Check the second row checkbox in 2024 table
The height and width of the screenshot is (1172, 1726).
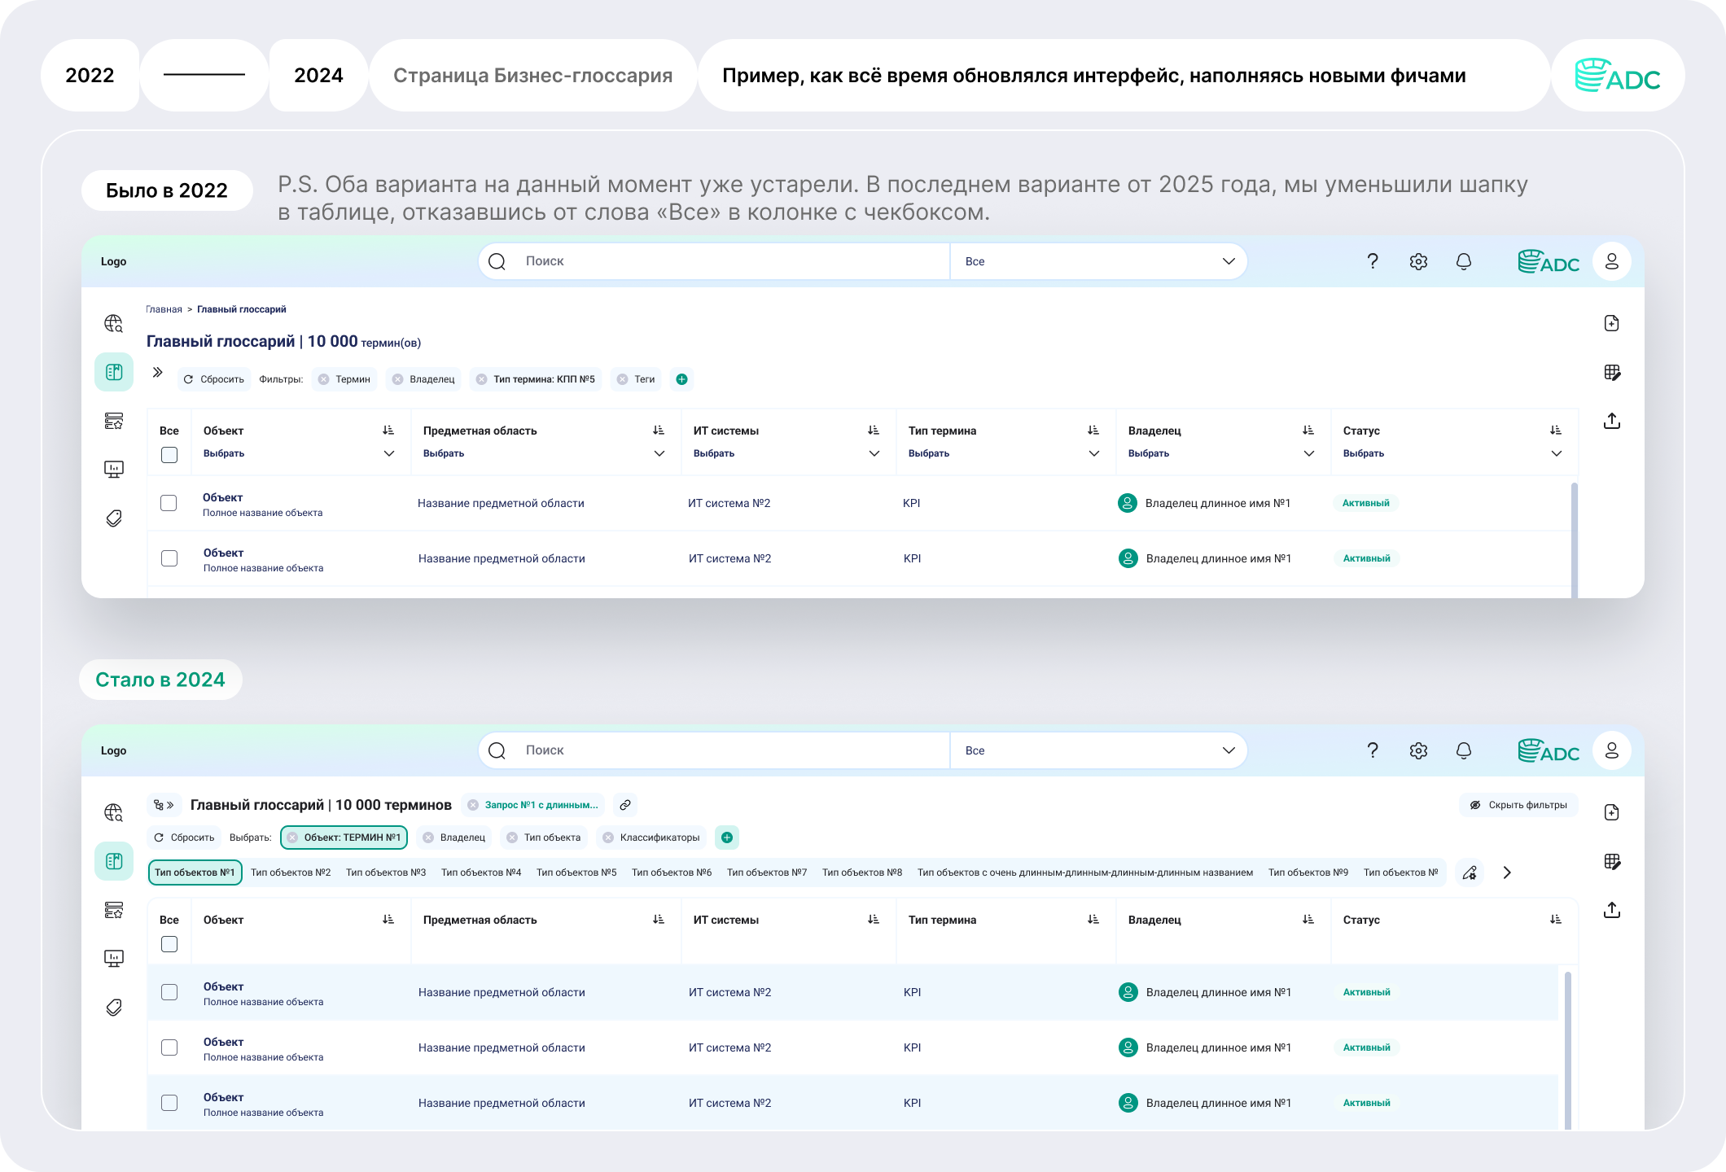(169, 1047)
